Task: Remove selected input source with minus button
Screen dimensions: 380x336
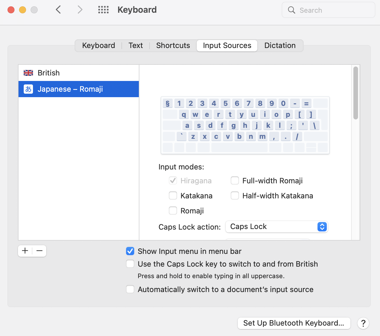Action: [40, 251]
